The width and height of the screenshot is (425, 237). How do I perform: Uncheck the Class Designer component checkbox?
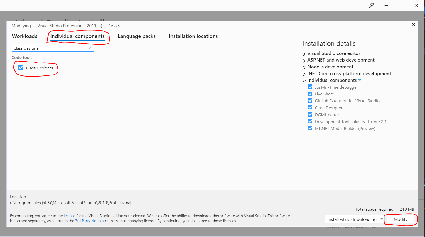21,68
